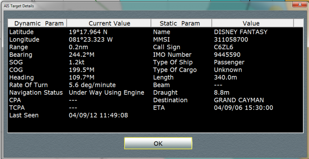Select the DISNEY FANTASY name value
This screenshot has height=159, width=309.
coord(241,32)
